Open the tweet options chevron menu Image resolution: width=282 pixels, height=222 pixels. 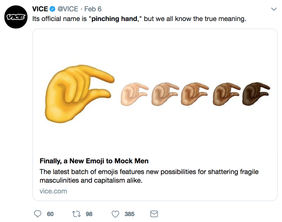point(274,9)
